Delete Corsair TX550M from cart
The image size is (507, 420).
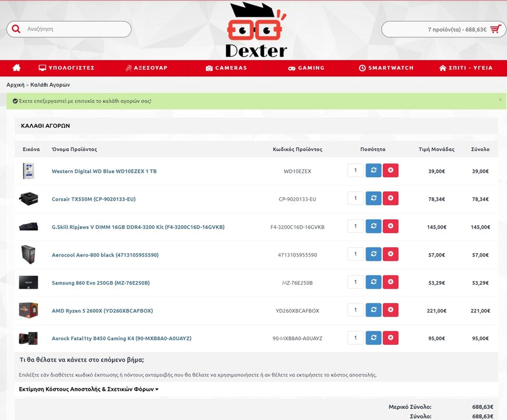point(390,198)
